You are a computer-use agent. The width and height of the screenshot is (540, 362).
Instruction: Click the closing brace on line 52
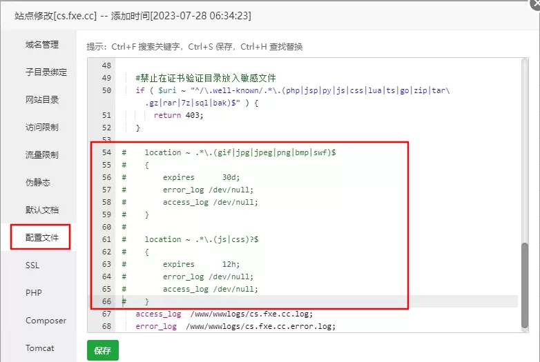(x=137, y=128)
